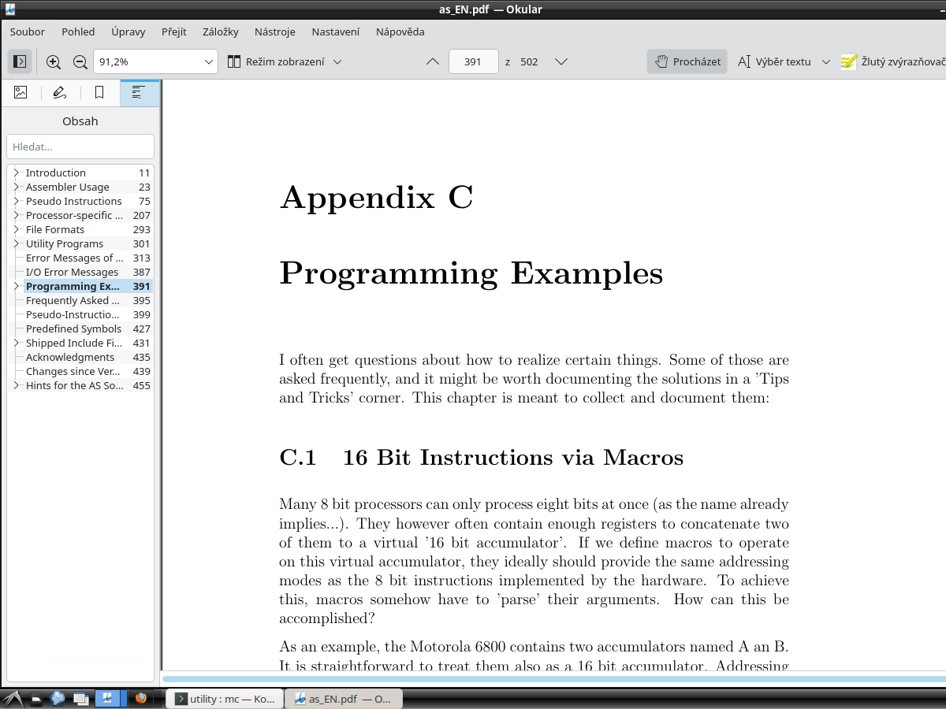Screen dimensions: 946x709
Task: Go to next page with down chevron
Action: pos(561,61)
